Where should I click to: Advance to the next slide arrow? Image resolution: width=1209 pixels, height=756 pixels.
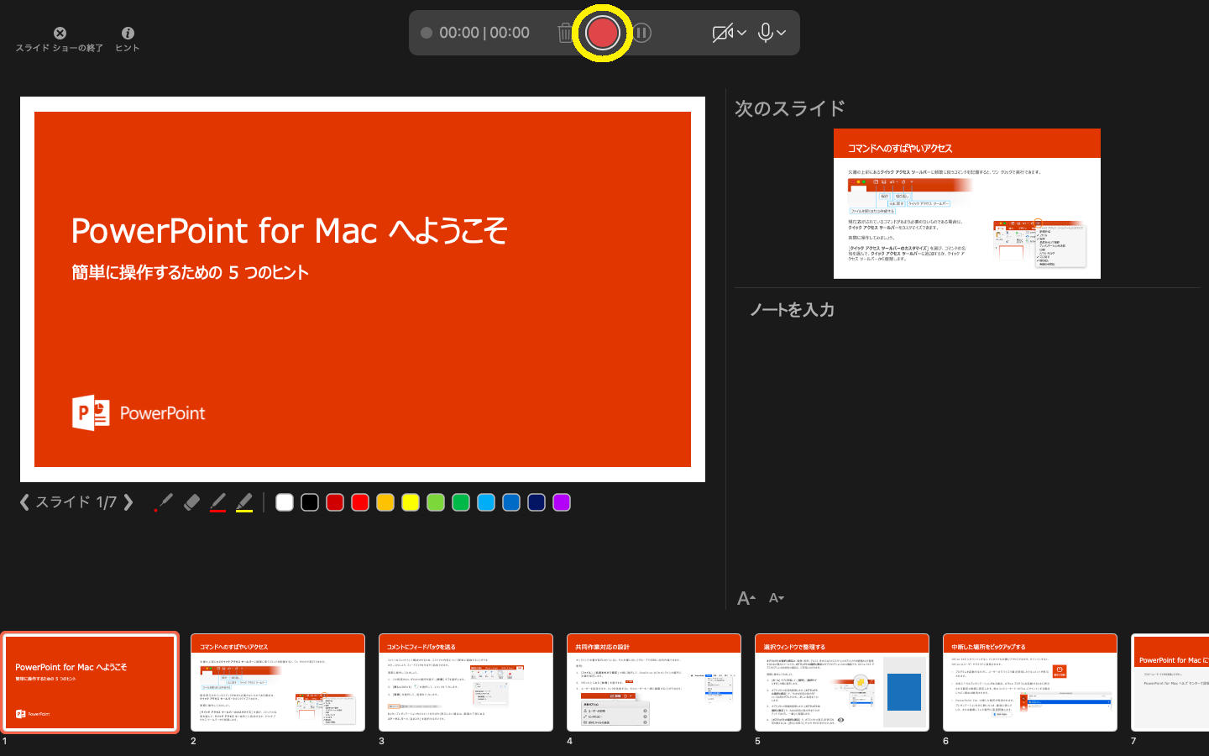click(128, 502)
